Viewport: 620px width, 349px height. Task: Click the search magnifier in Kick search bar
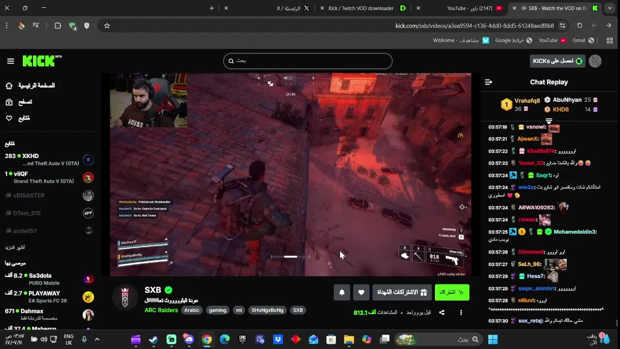231,61
